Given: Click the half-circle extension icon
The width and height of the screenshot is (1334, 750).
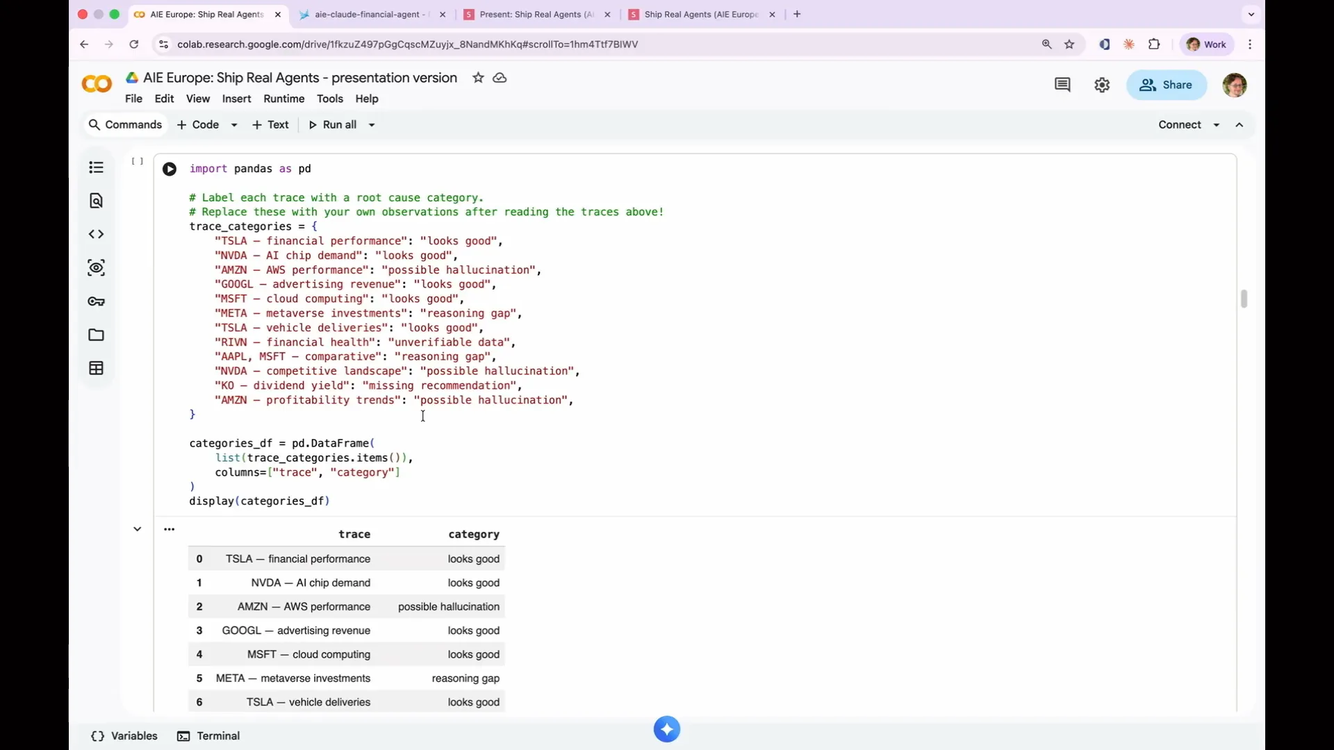Looking at the screenshot, I should 1104,44.
